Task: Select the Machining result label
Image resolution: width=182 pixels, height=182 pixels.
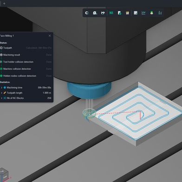Action: (x=12, y=55)
